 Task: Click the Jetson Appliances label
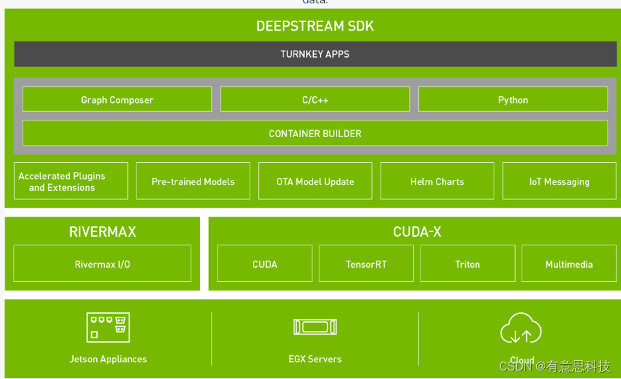click(108, 359)
